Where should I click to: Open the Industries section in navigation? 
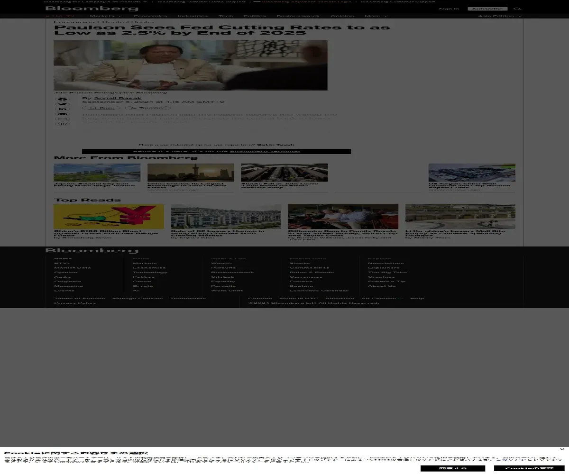(193, 16)
